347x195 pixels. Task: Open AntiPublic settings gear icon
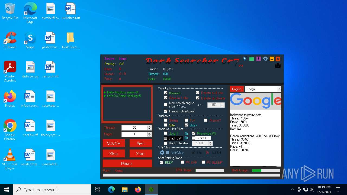(x=162, y=152)
